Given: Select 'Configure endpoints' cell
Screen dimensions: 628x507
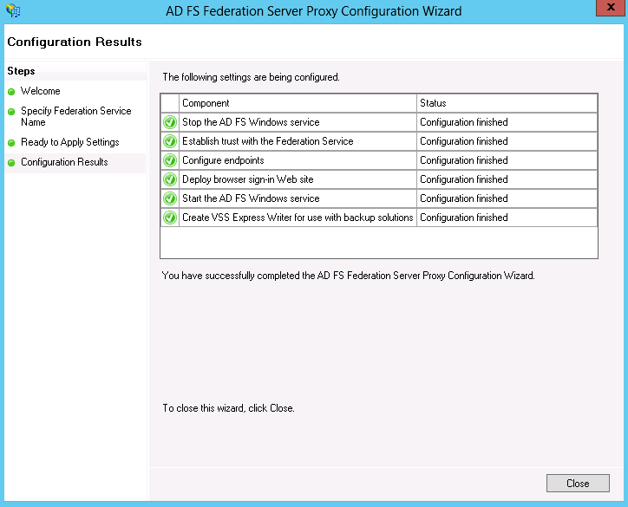Looking at the screenshot, I should click(298, 160).
